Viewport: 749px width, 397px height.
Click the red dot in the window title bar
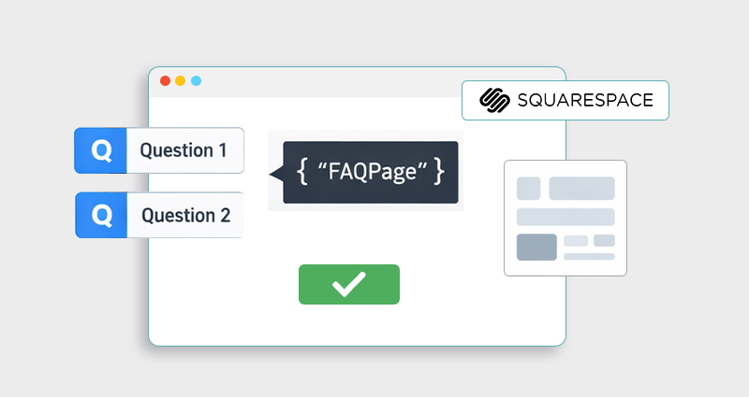click(166, 80)
